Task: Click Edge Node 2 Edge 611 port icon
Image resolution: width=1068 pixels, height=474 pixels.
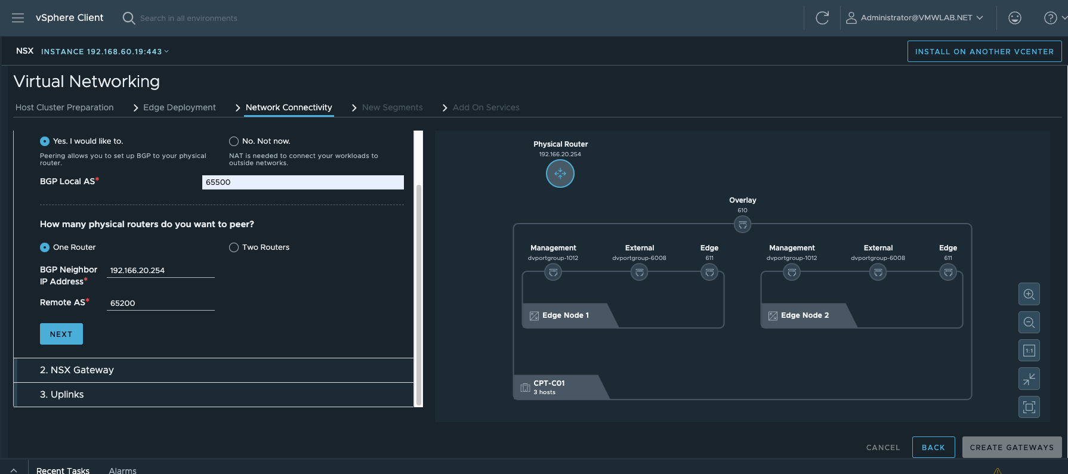Action: click(948, 272)
